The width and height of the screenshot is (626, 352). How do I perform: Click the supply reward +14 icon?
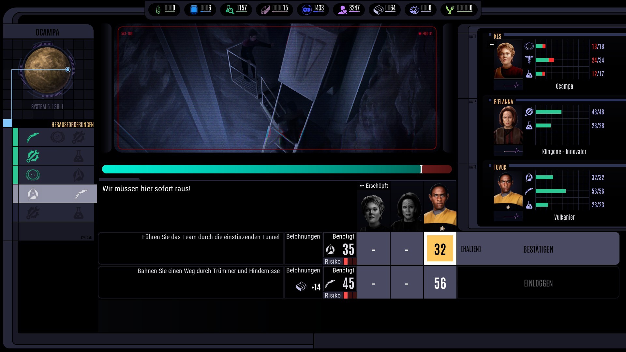tap(301, 286)
